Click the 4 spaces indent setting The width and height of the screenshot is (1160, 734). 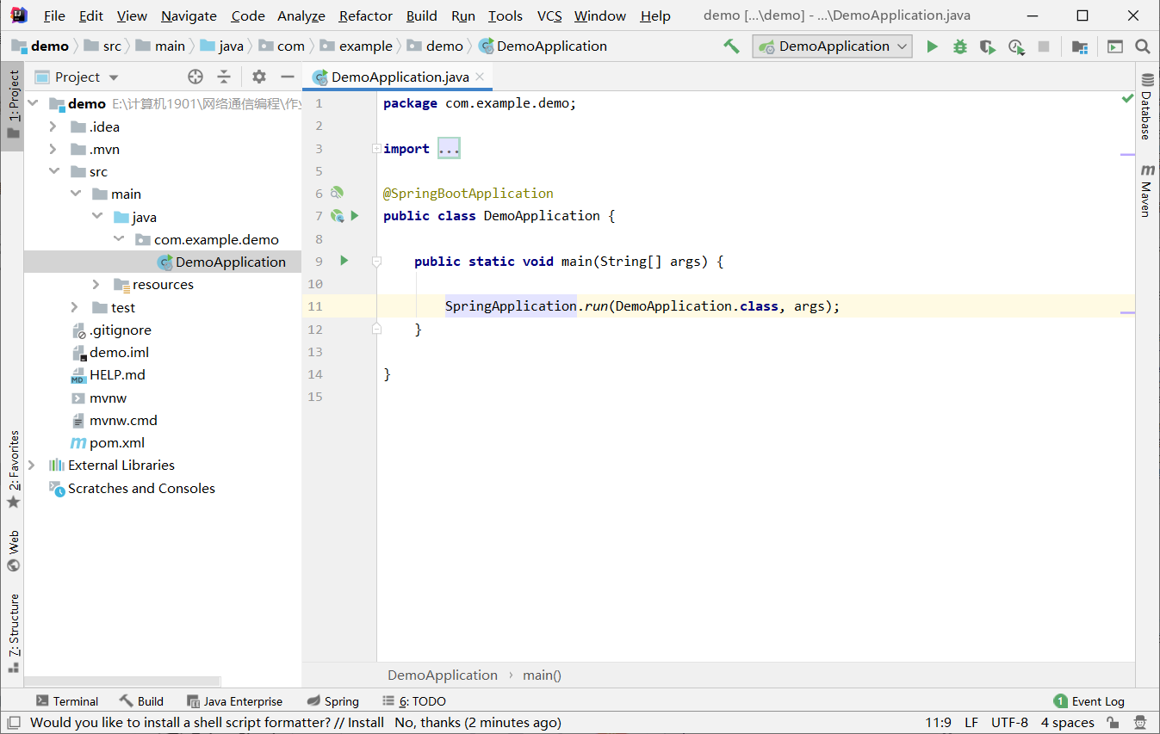[1067, 722]
